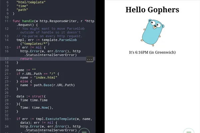Fold the else block at line 23
Image resolution: width=200 pixels, height=133 pixels.
10,81
